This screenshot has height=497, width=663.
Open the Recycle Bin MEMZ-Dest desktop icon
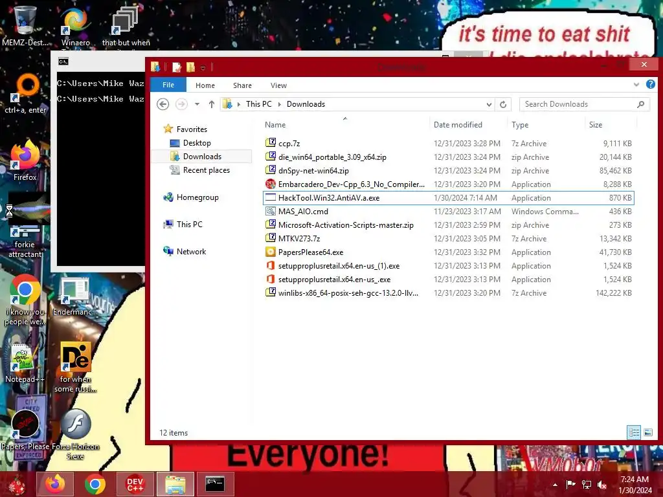tap(25, 25)
